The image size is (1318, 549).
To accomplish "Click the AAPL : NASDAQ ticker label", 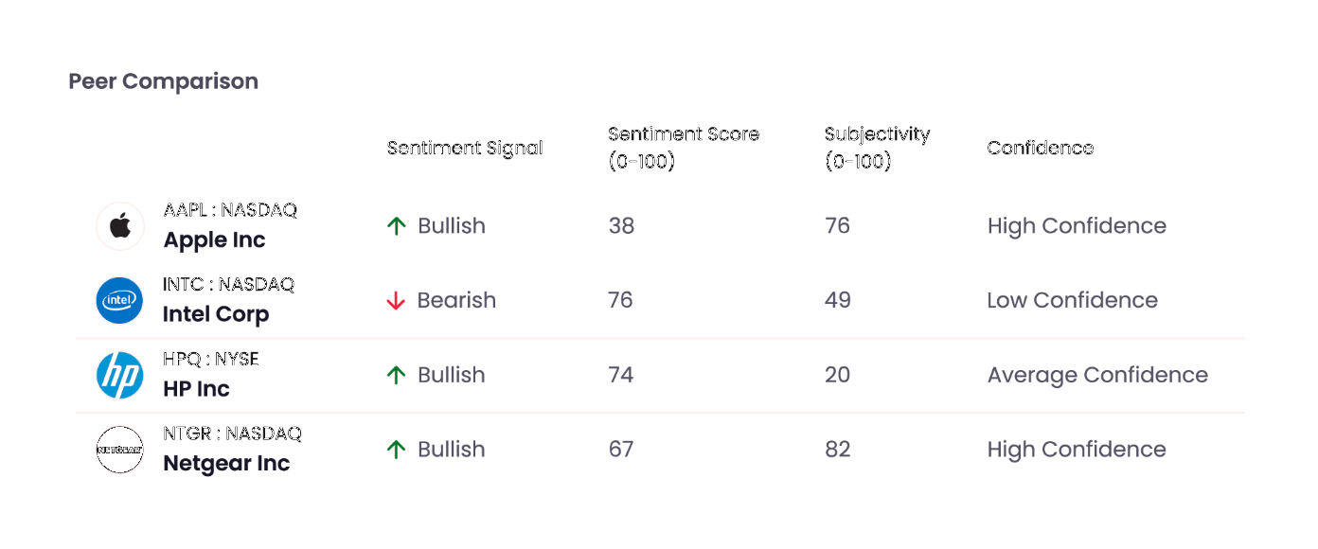I will click(x=230, y=210).
